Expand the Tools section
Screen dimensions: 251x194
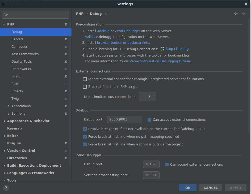click(4, 180)
